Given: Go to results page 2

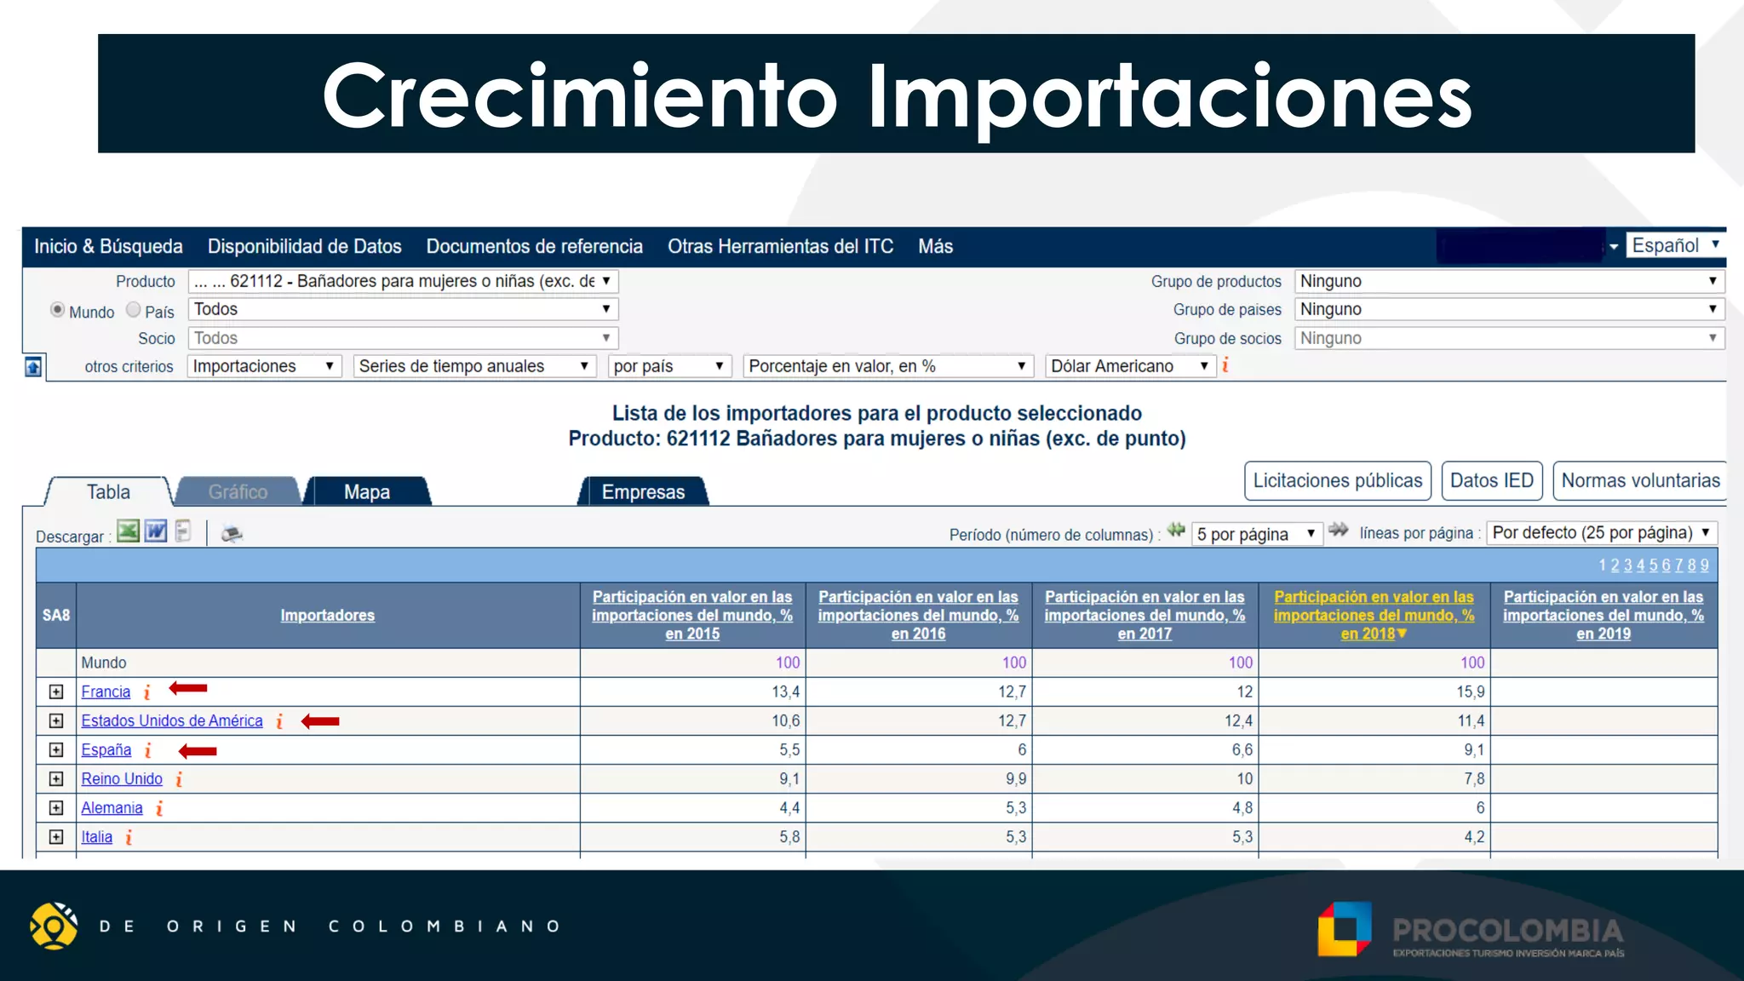Looking at the screenshot, I should pos(1615,565).
